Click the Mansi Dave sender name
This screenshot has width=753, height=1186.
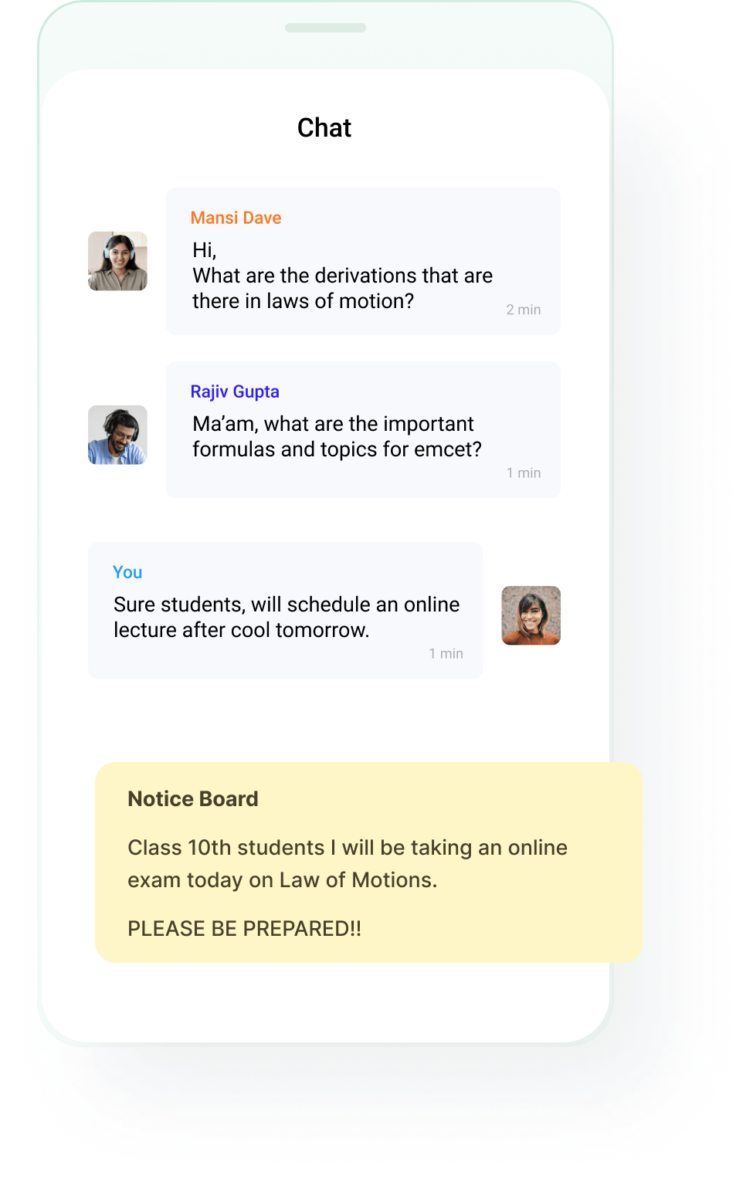tap(236, 218)
